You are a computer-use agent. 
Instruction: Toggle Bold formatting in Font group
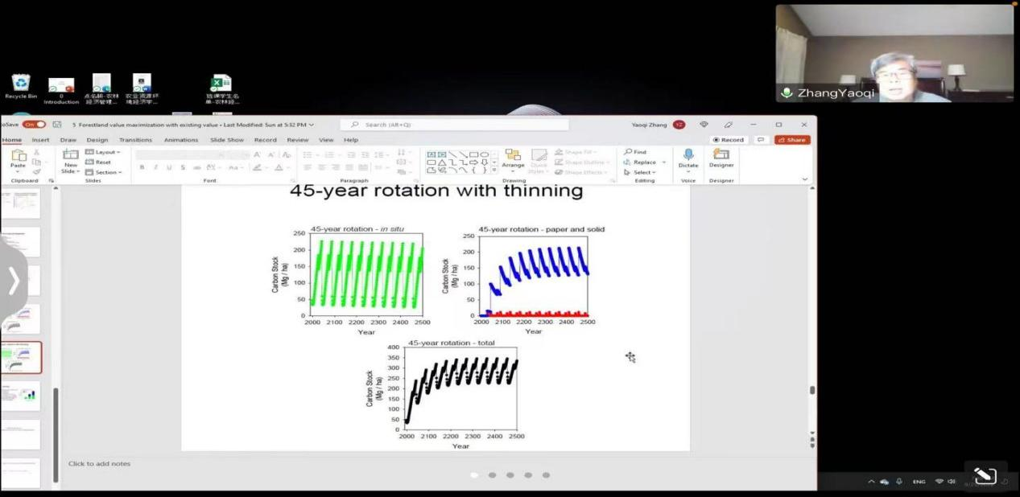pyautogui.click(x=142, y=167)
